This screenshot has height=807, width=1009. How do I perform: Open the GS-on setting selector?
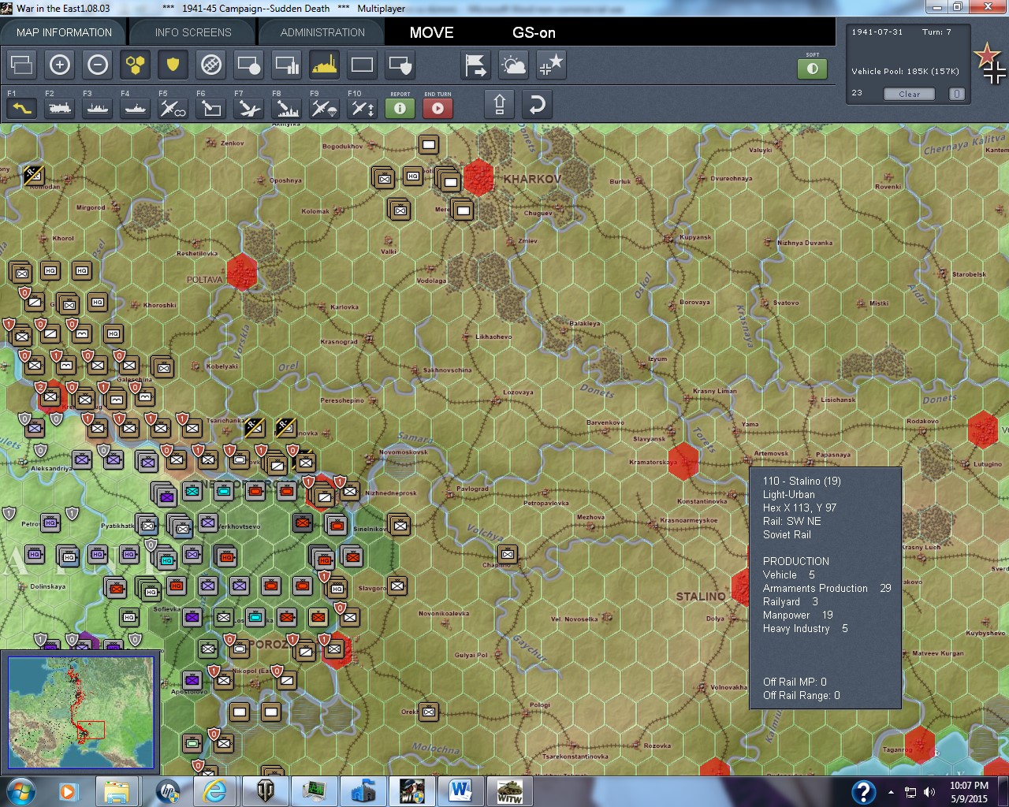[x=533, y=33]
